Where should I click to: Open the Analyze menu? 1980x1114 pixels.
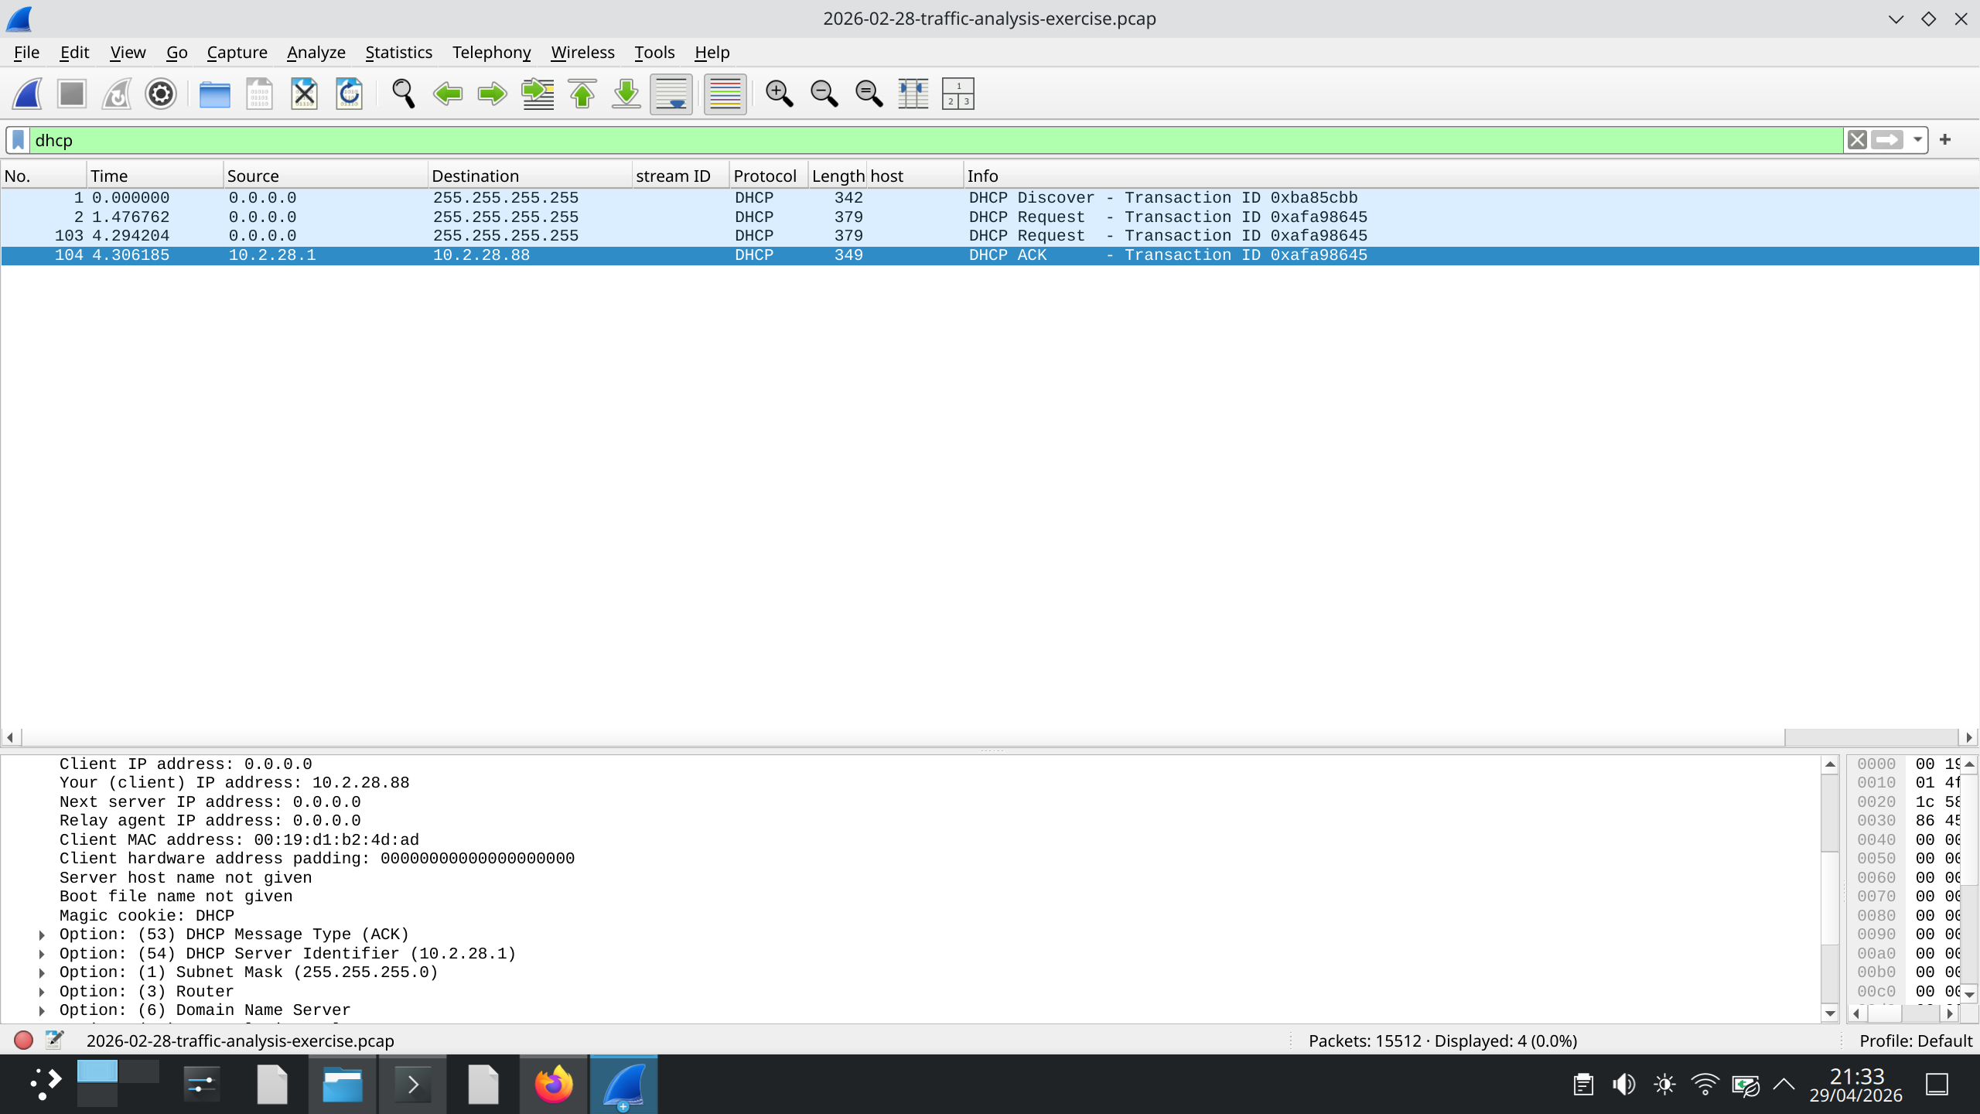[316, 53]
